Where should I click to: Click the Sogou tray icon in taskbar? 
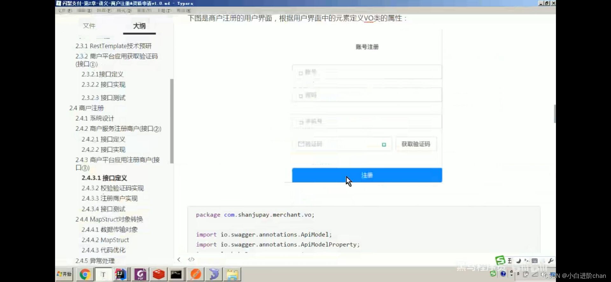click(493, 274)
